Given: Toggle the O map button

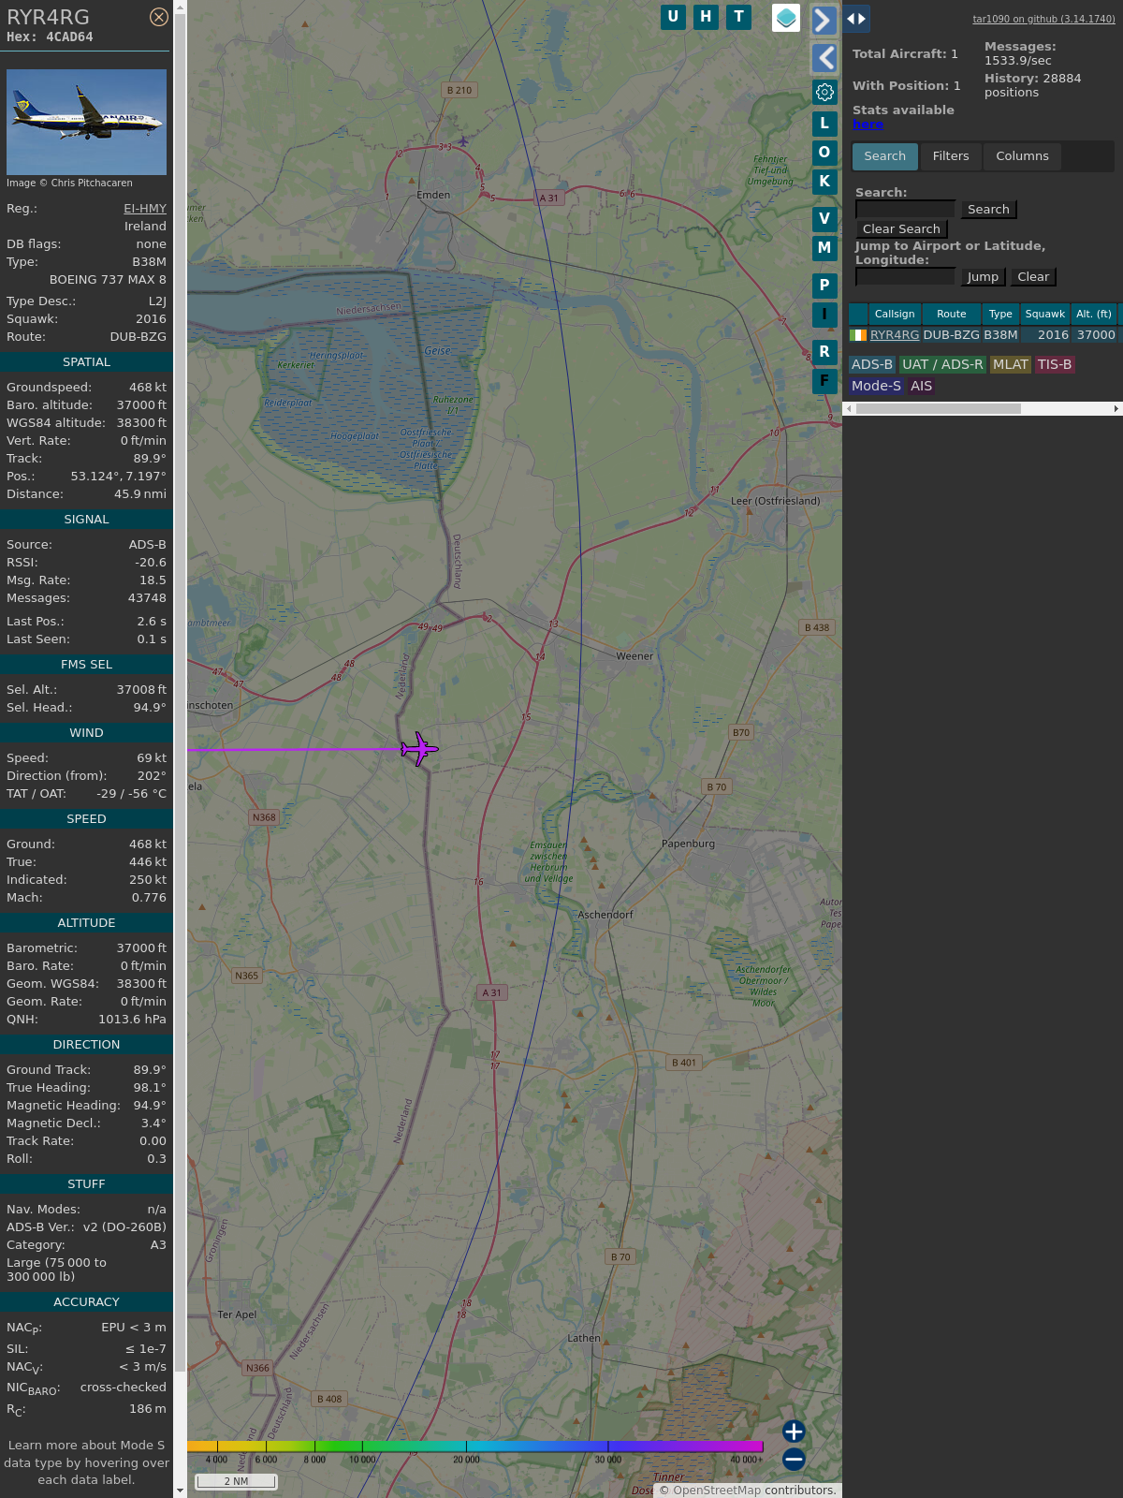Looking at the screenshot, I should 824,152.
